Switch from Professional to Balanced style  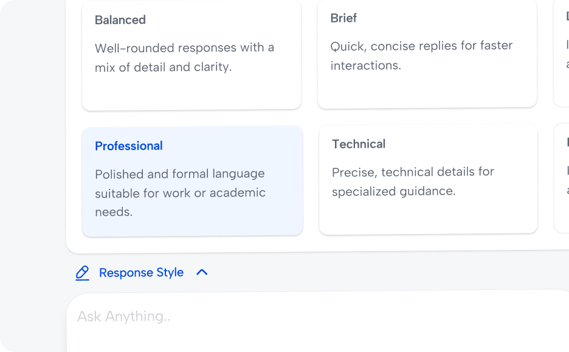pos(191,55)
